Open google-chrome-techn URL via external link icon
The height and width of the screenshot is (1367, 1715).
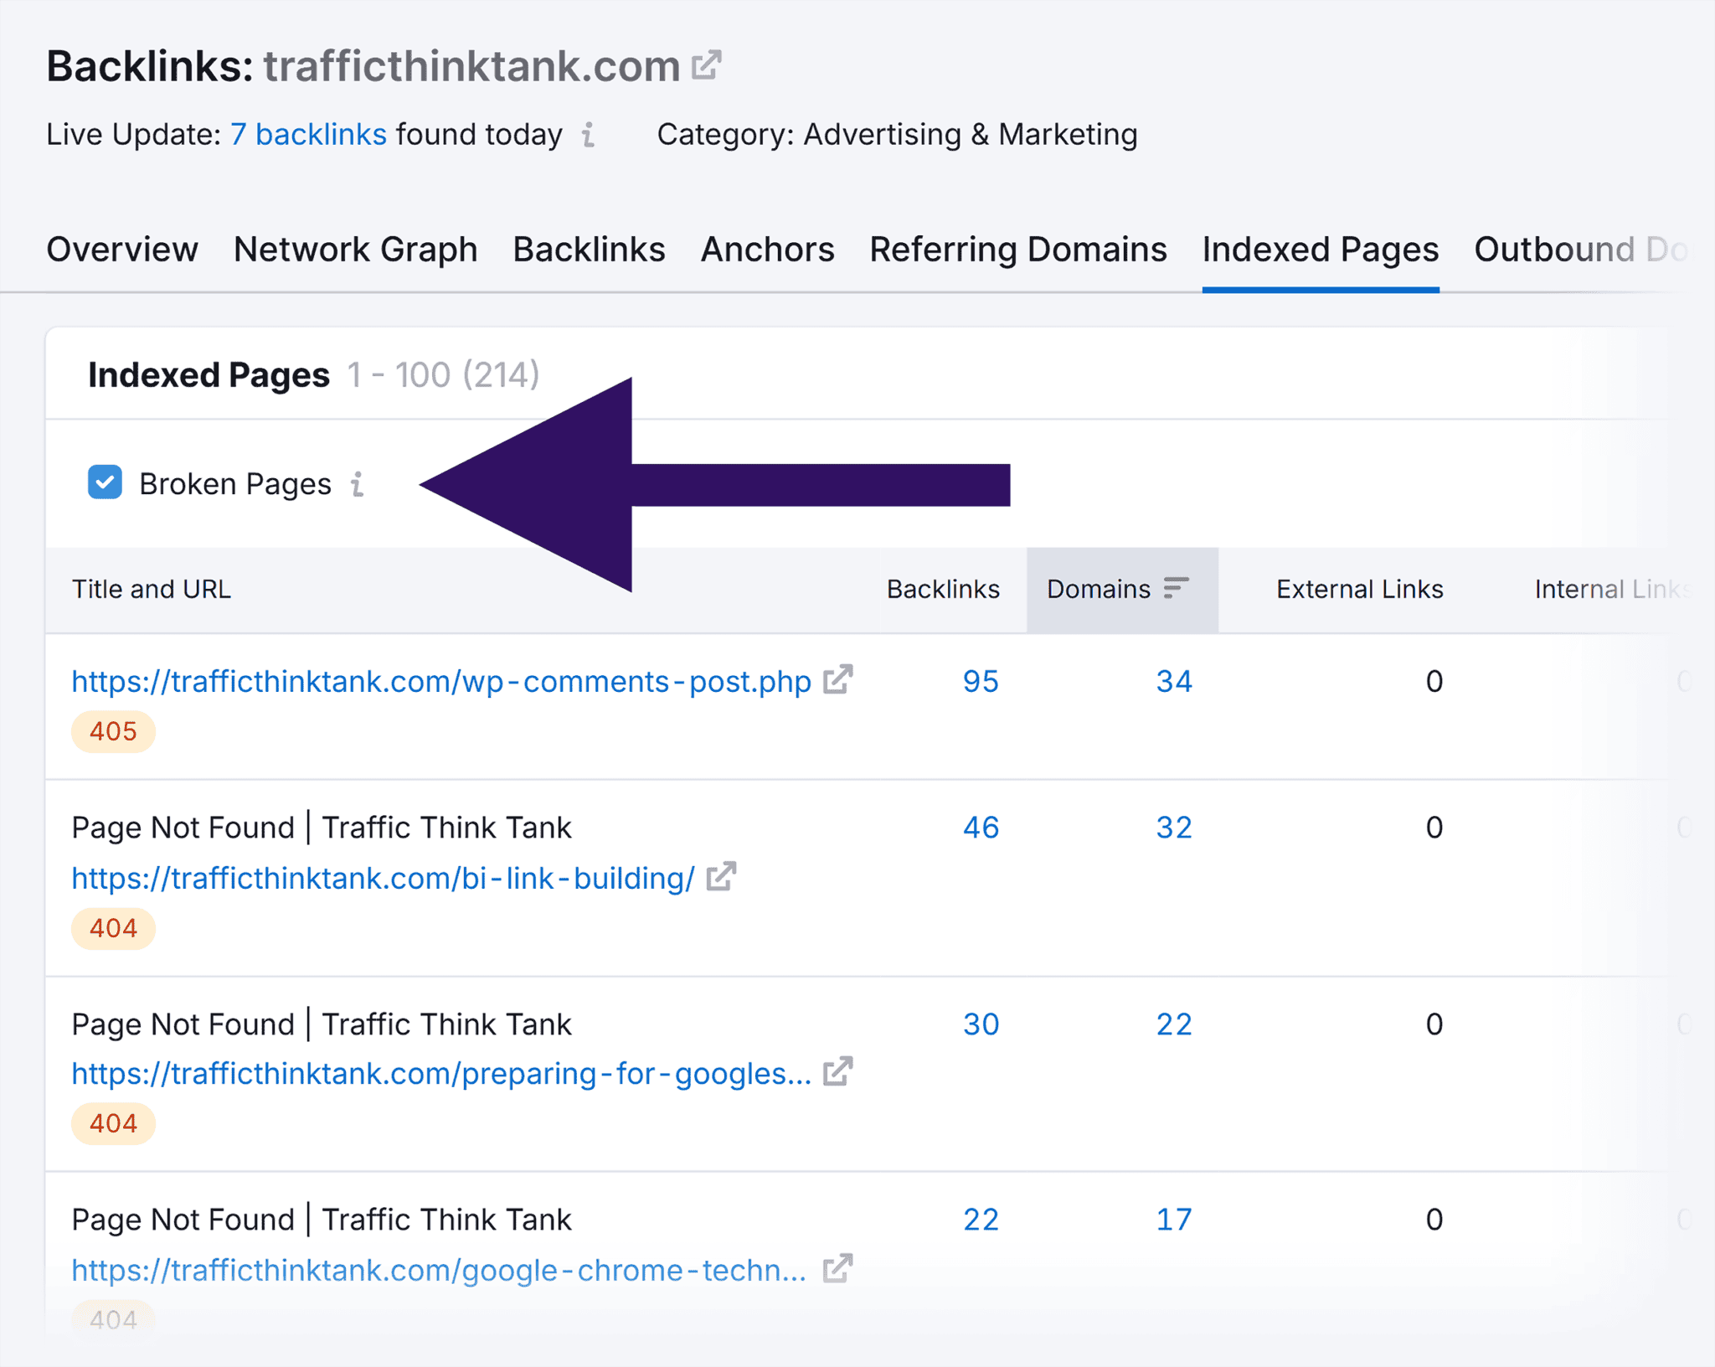[x=837, y=1268]
